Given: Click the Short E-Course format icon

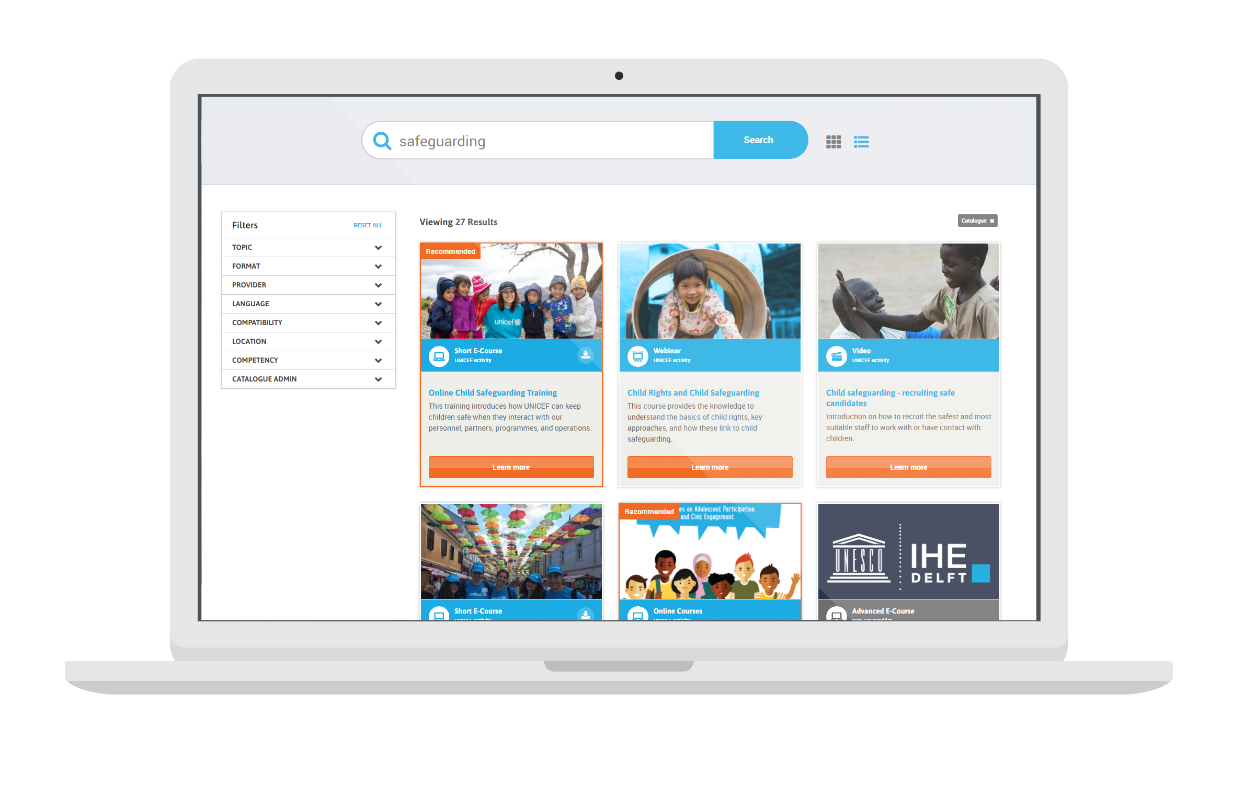Looking at the screenshot, I should click(440, 356).
